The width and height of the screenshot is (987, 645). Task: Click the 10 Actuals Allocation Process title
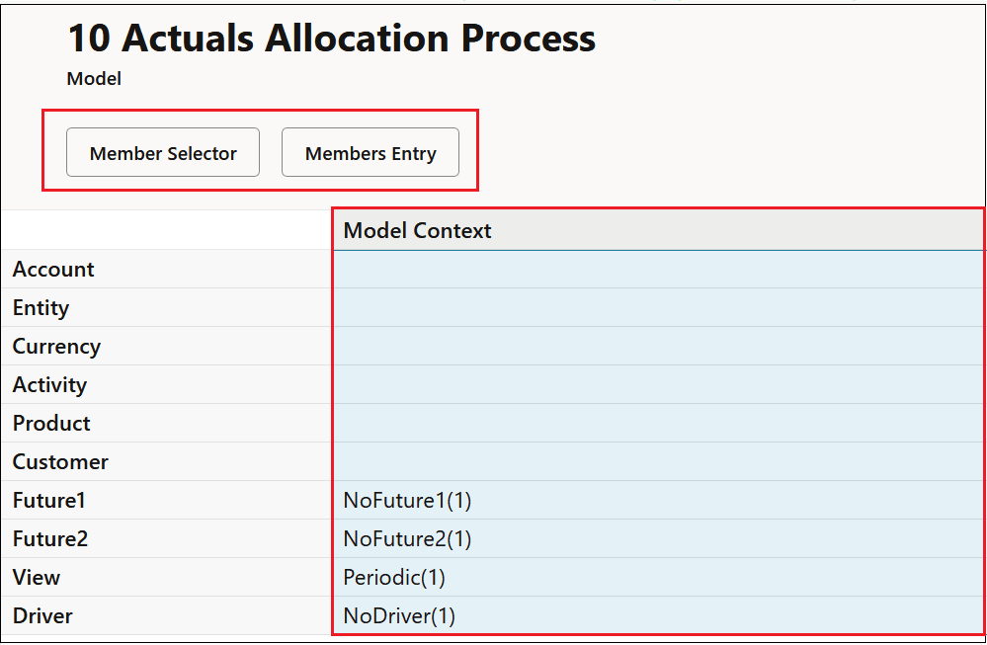tap(330, 39)
